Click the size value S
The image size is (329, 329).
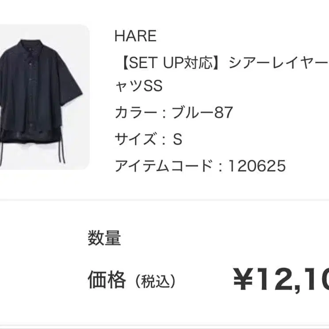(x=177, y=139)
